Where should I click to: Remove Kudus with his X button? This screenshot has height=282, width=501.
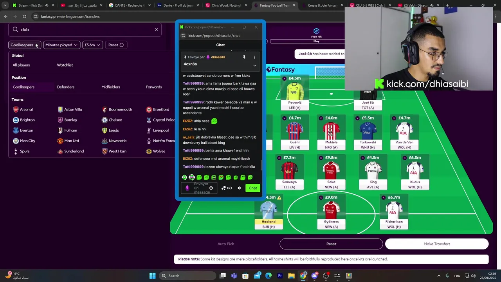pyautogui.click(x=404, y=158)
